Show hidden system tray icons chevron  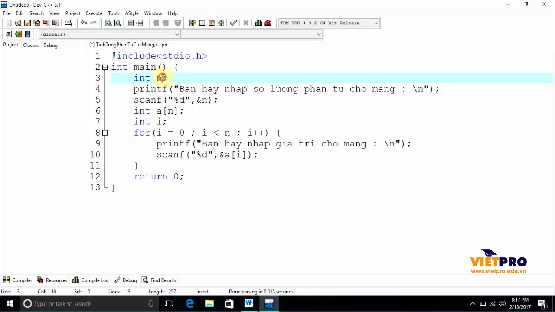pos(473,304)
